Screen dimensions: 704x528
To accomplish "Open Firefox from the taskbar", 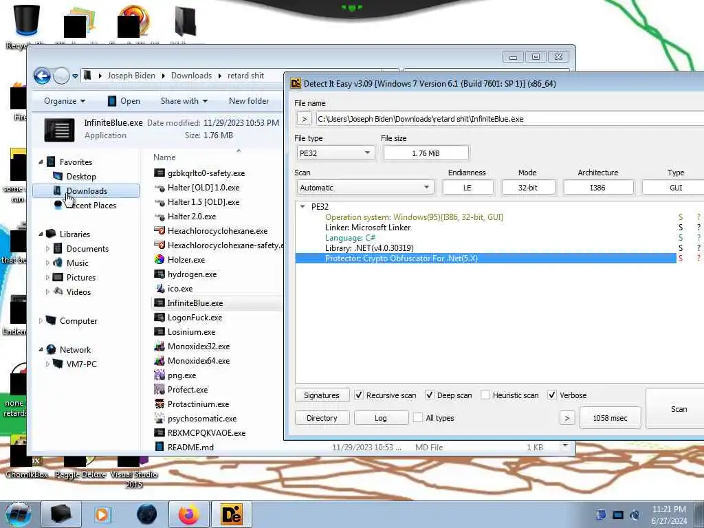I will click(188, 514).
